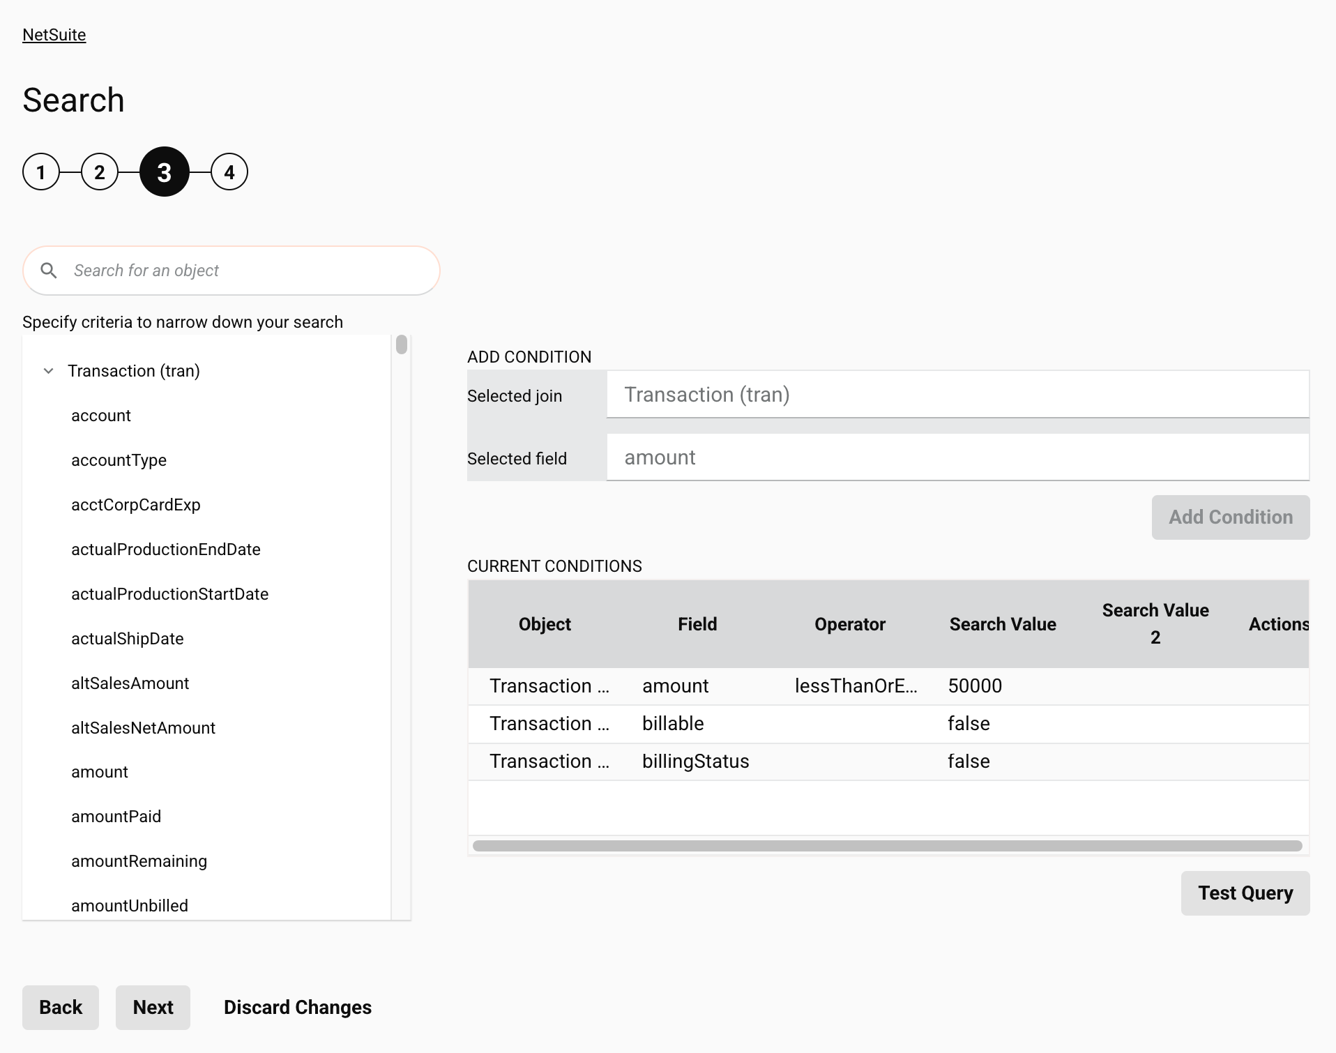Click the conditions table horizontal scrollbar
Image resolution: width=1336 pixels, height=1053 pixels.
click(887, 846)
